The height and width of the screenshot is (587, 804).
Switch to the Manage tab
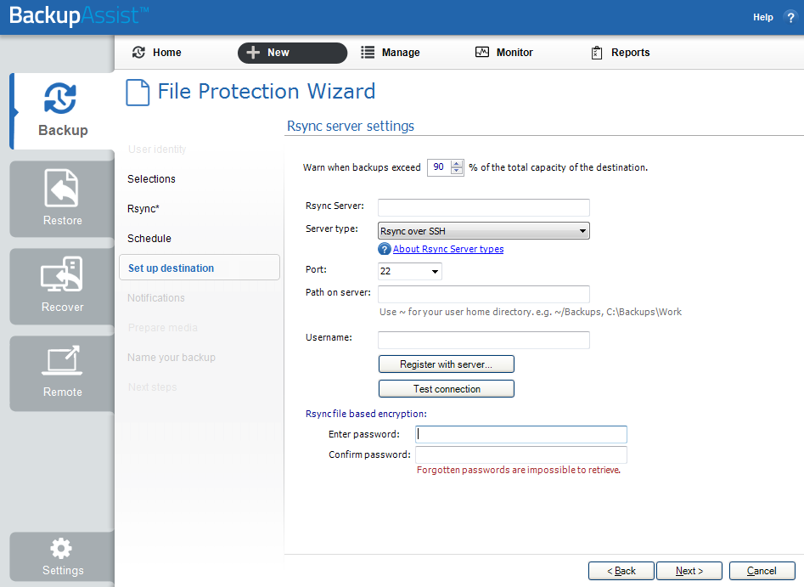pos(391,53)
